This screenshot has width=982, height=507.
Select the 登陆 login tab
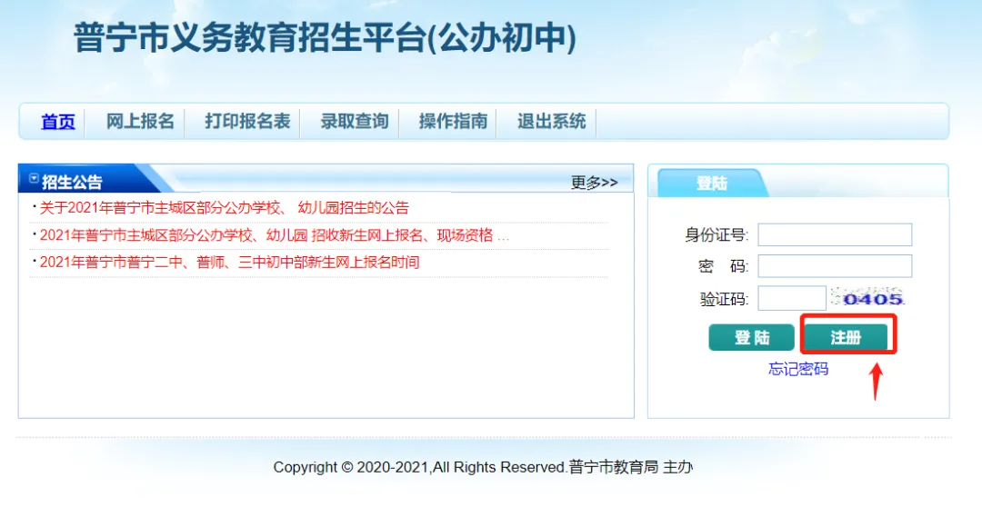click(x=712, y=184)
